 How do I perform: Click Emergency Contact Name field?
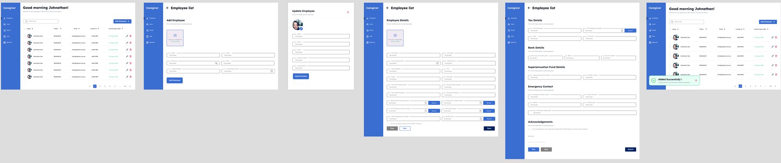(x=555, y=97)
